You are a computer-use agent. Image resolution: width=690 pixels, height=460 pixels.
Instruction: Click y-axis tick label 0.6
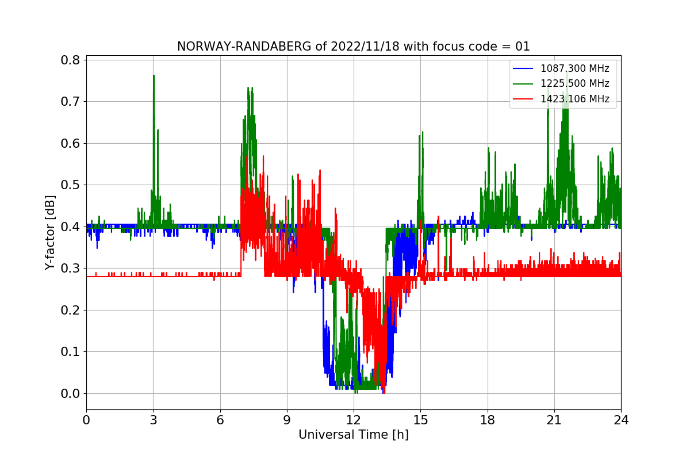pos(70,143)
